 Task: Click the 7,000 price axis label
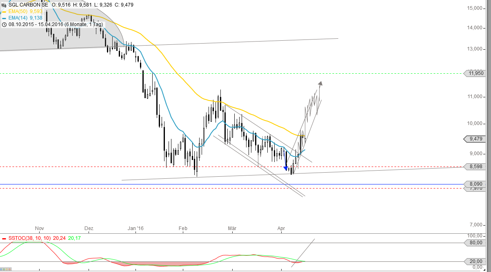[x=477, y=225]
